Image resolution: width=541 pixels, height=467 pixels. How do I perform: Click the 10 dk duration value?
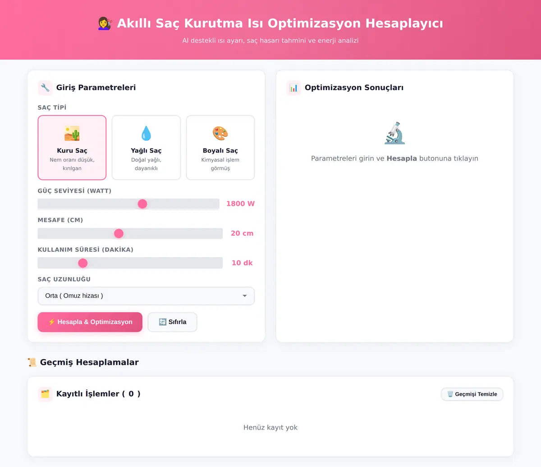point(242,263)
